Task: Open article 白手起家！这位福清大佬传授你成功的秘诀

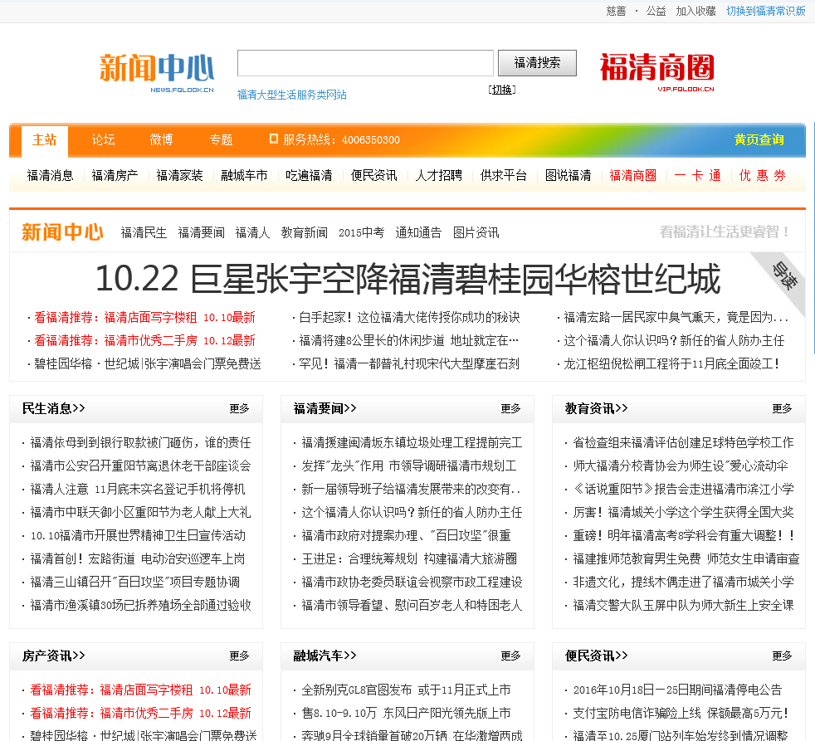Action: coord(409,318)
